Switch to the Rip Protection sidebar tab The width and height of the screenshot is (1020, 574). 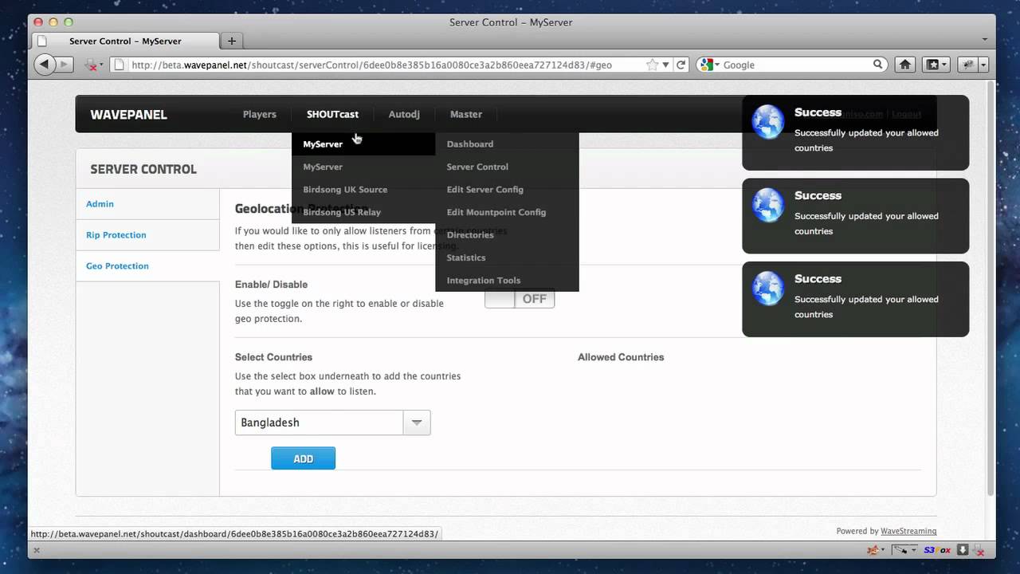[147, 235]
